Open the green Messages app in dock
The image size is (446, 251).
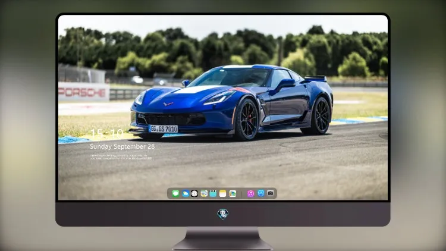(x=175, y=193)
